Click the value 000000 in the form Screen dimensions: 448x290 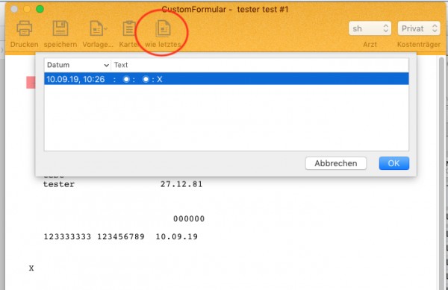(189, 218)
